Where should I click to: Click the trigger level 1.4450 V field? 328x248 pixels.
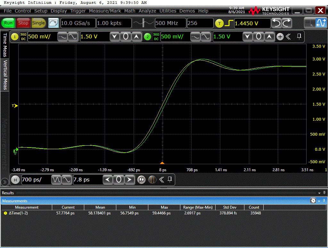pos(252,23)
